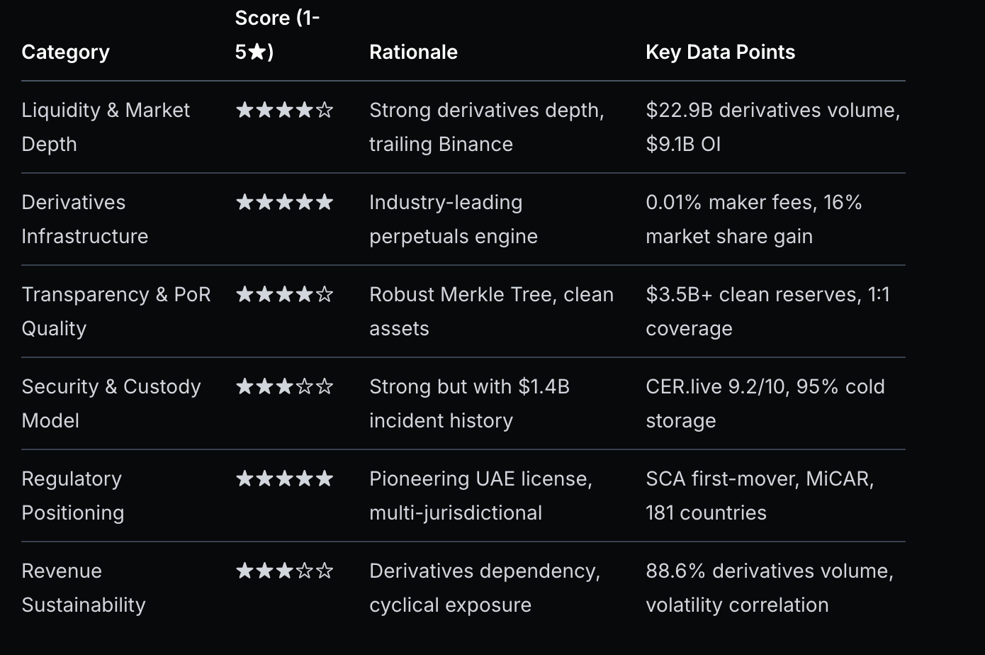The image size is (985, 655).
Task: Click the Derivatives Infrastructure five-star rating
Action: click(284, 203)
